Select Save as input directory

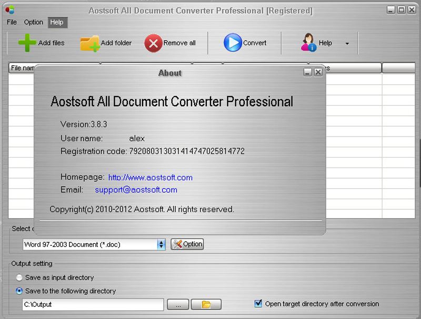pyautogui.click(x=19, y=277)
